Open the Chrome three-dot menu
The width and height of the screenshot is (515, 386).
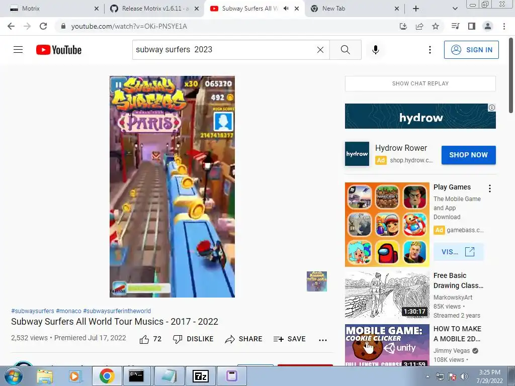504,26
